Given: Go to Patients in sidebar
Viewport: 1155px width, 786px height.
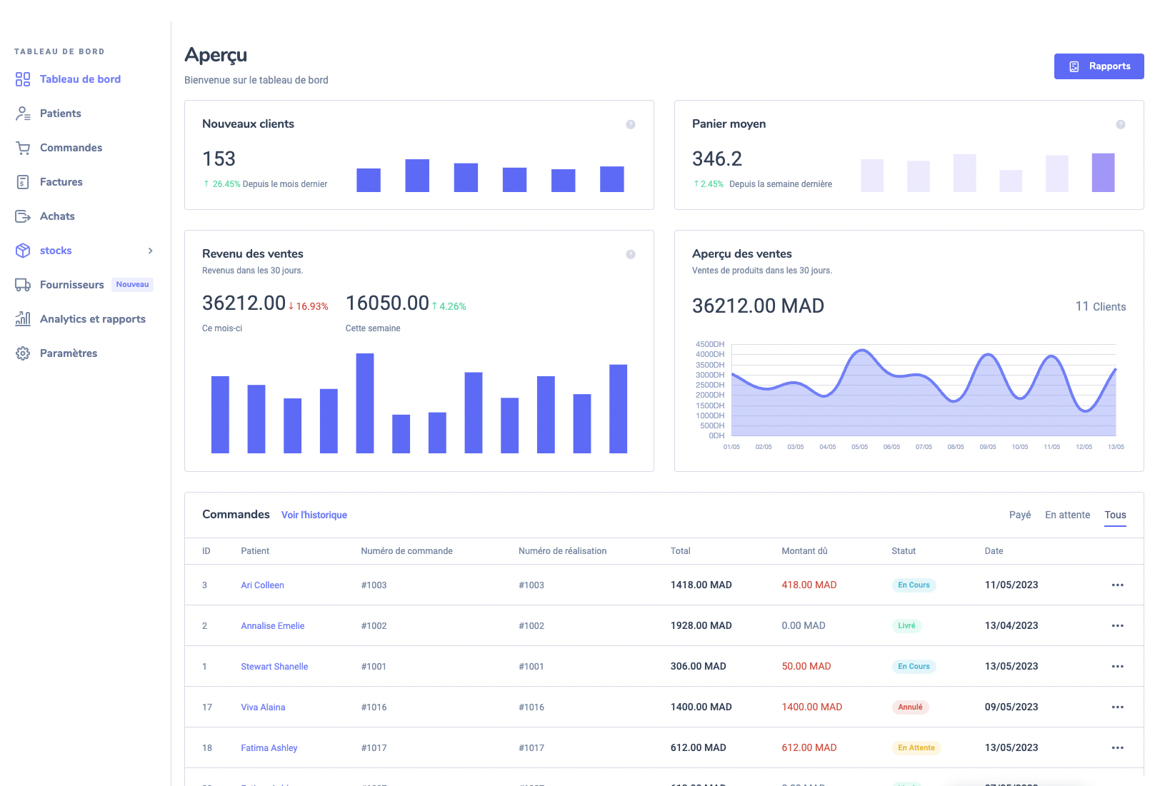Looking at the screenshot, I should point(61,114).
